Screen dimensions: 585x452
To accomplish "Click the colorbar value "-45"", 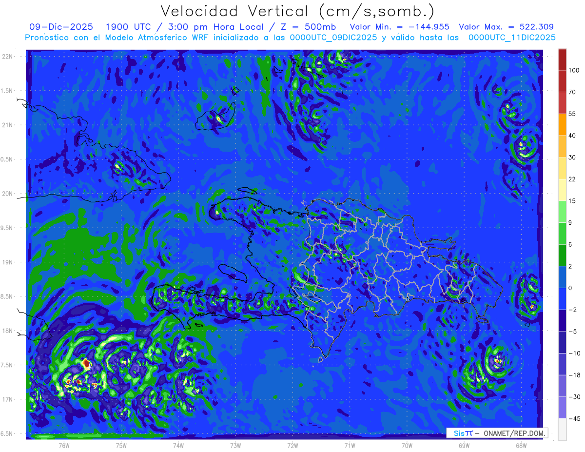I will point(574,418).
